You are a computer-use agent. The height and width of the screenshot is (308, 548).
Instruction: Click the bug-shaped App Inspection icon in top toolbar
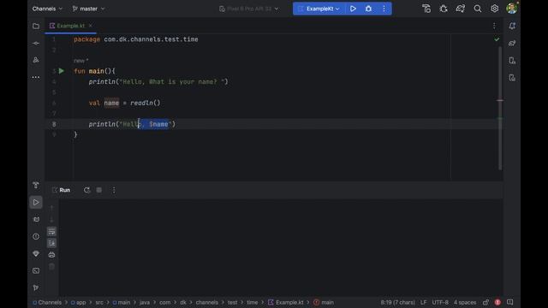pos(444,9)
